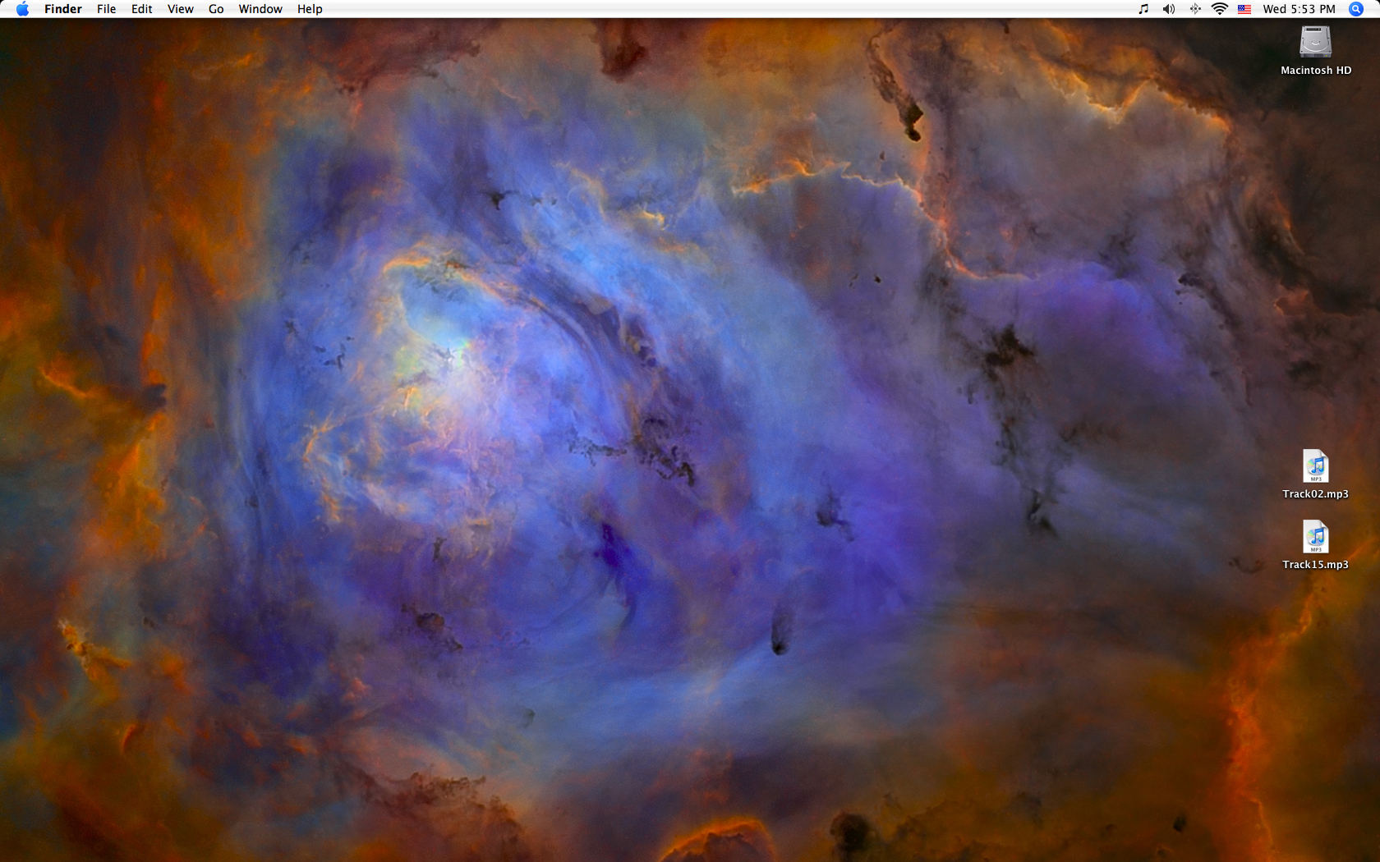Select the Track15.mp3 file icon
This screenshot has width=1380, height=862.
pos(1315,537)
